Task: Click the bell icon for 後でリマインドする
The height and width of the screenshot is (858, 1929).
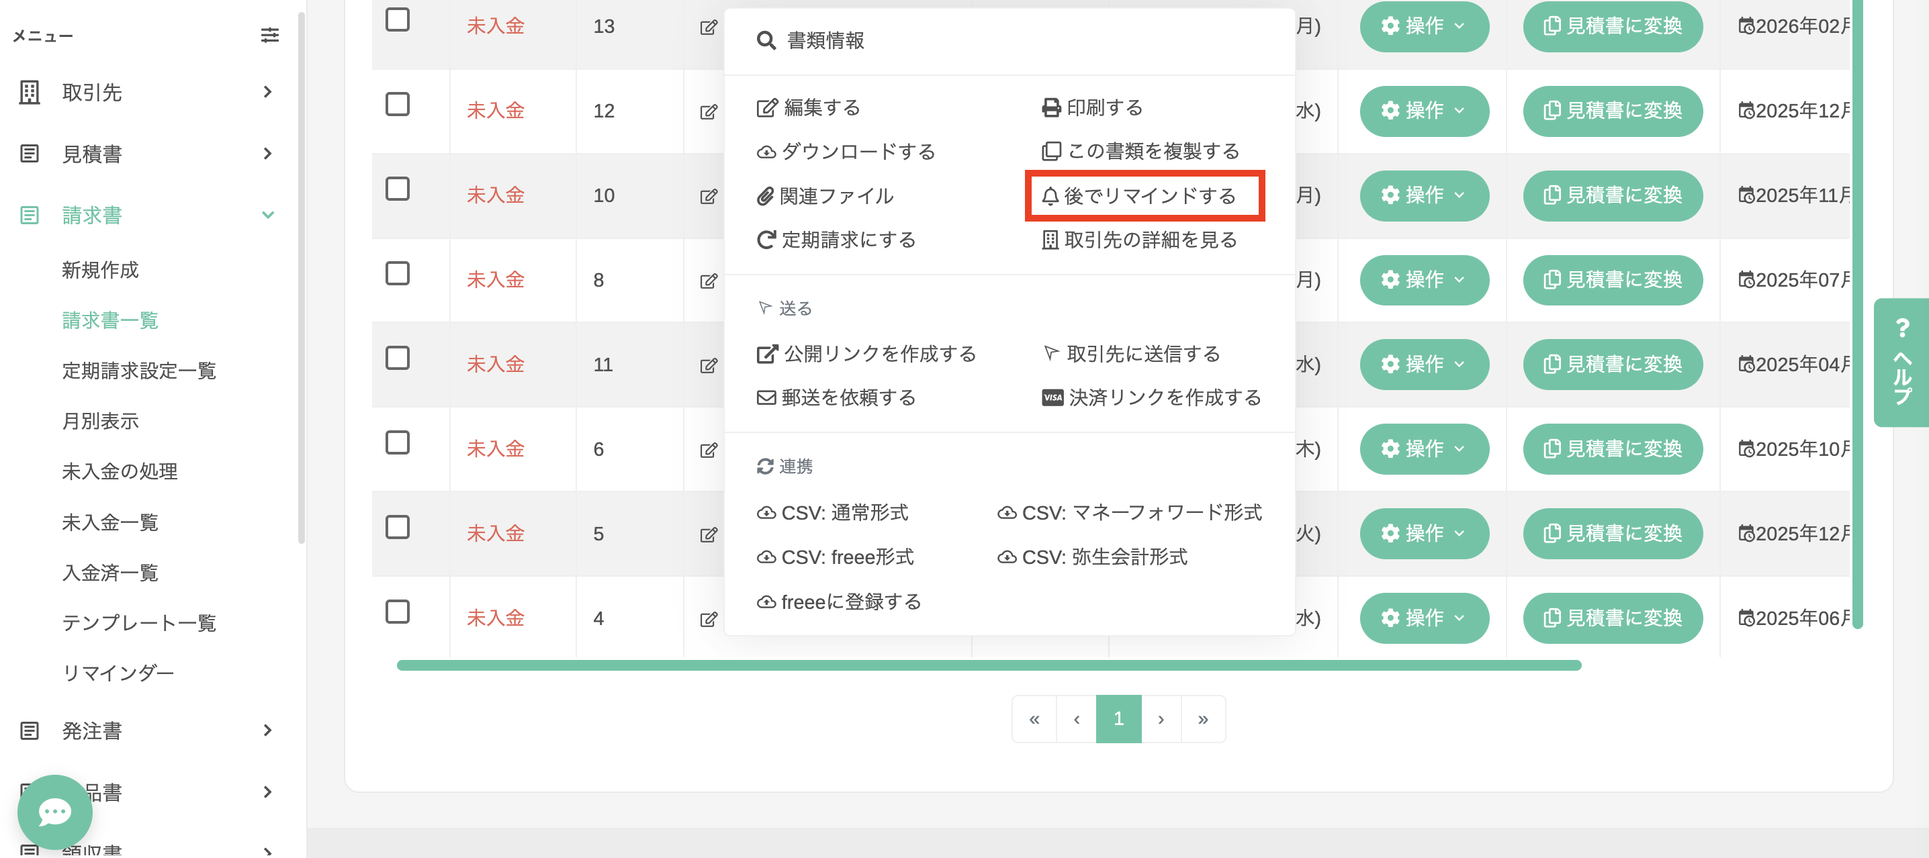Action: coord(1050,196)
